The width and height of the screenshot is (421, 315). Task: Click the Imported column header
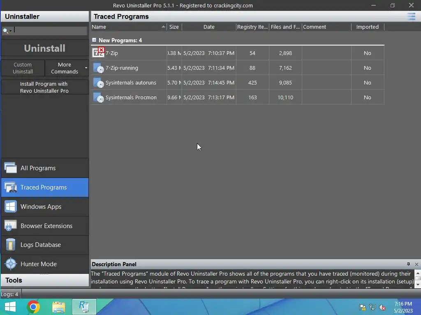point(368,27)
